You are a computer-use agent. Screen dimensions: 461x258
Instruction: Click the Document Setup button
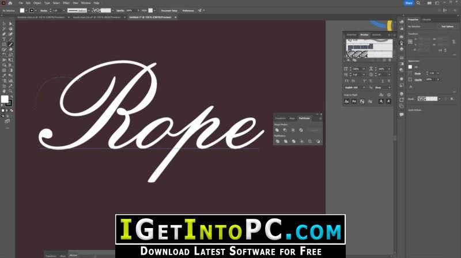click(x=169, y=10)
